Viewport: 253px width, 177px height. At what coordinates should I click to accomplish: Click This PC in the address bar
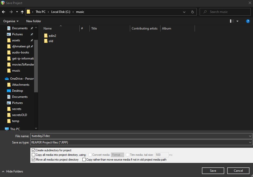(40, 12)
